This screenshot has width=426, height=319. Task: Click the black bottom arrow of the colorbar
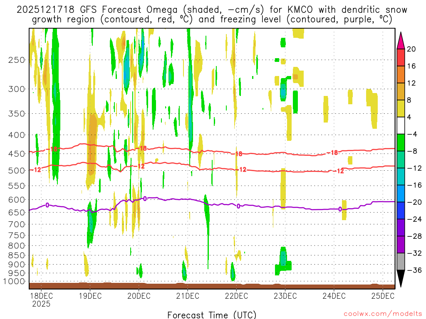(401, 279)
